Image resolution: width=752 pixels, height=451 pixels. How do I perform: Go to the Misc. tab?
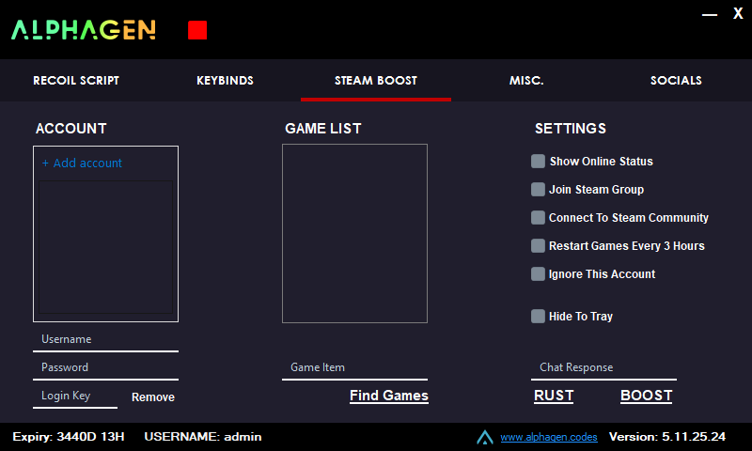tap(526, 81)
